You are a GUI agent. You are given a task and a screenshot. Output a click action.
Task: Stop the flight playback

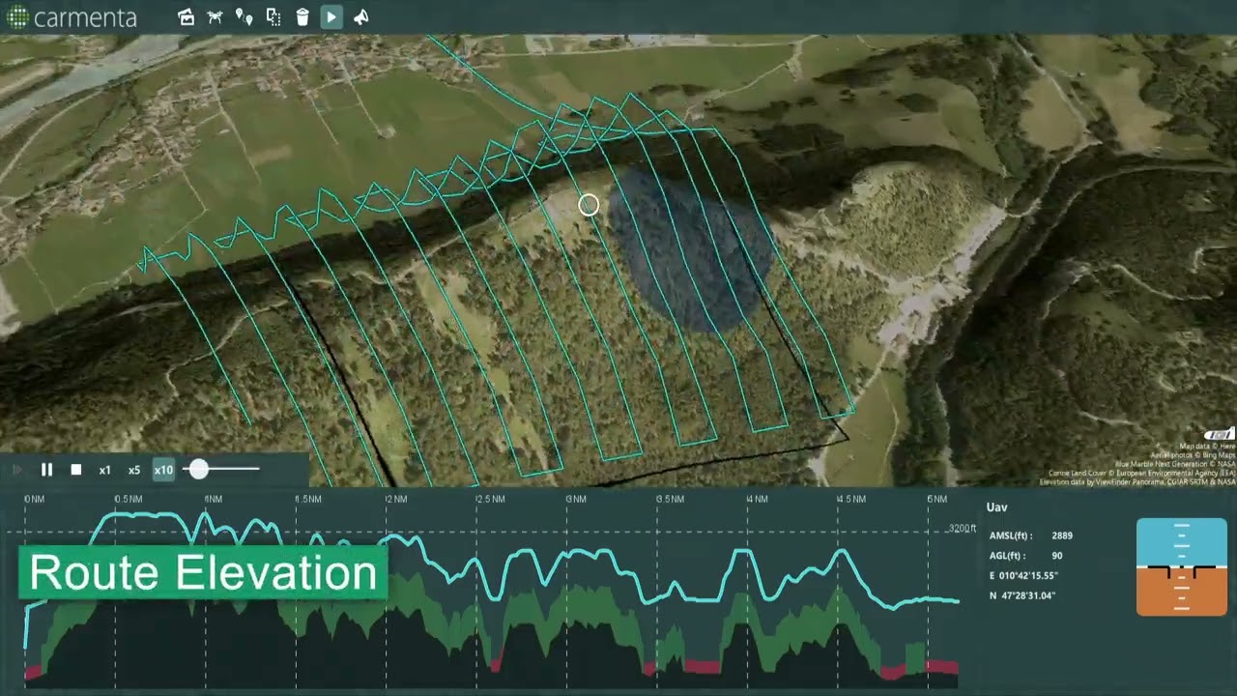(76, 470)
